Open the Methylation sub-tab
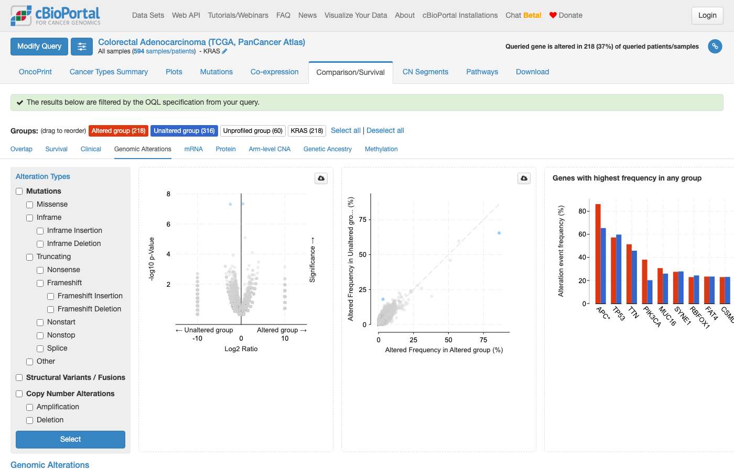Image resolution: width=734 pixels, height=471 pixels. point(381,149)
